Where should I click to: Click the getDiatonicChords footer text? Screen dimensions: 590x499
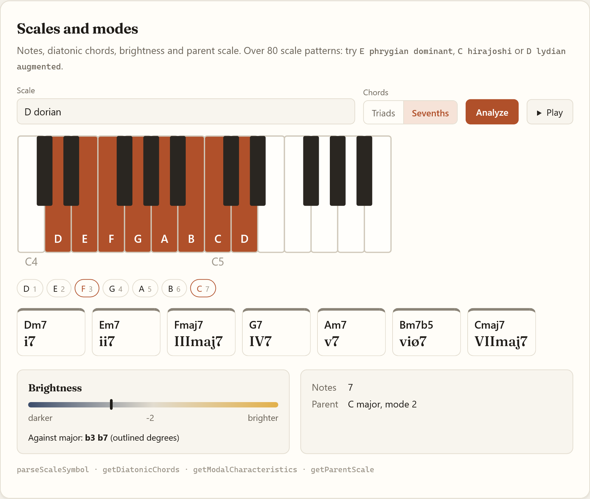pos(141,469)
